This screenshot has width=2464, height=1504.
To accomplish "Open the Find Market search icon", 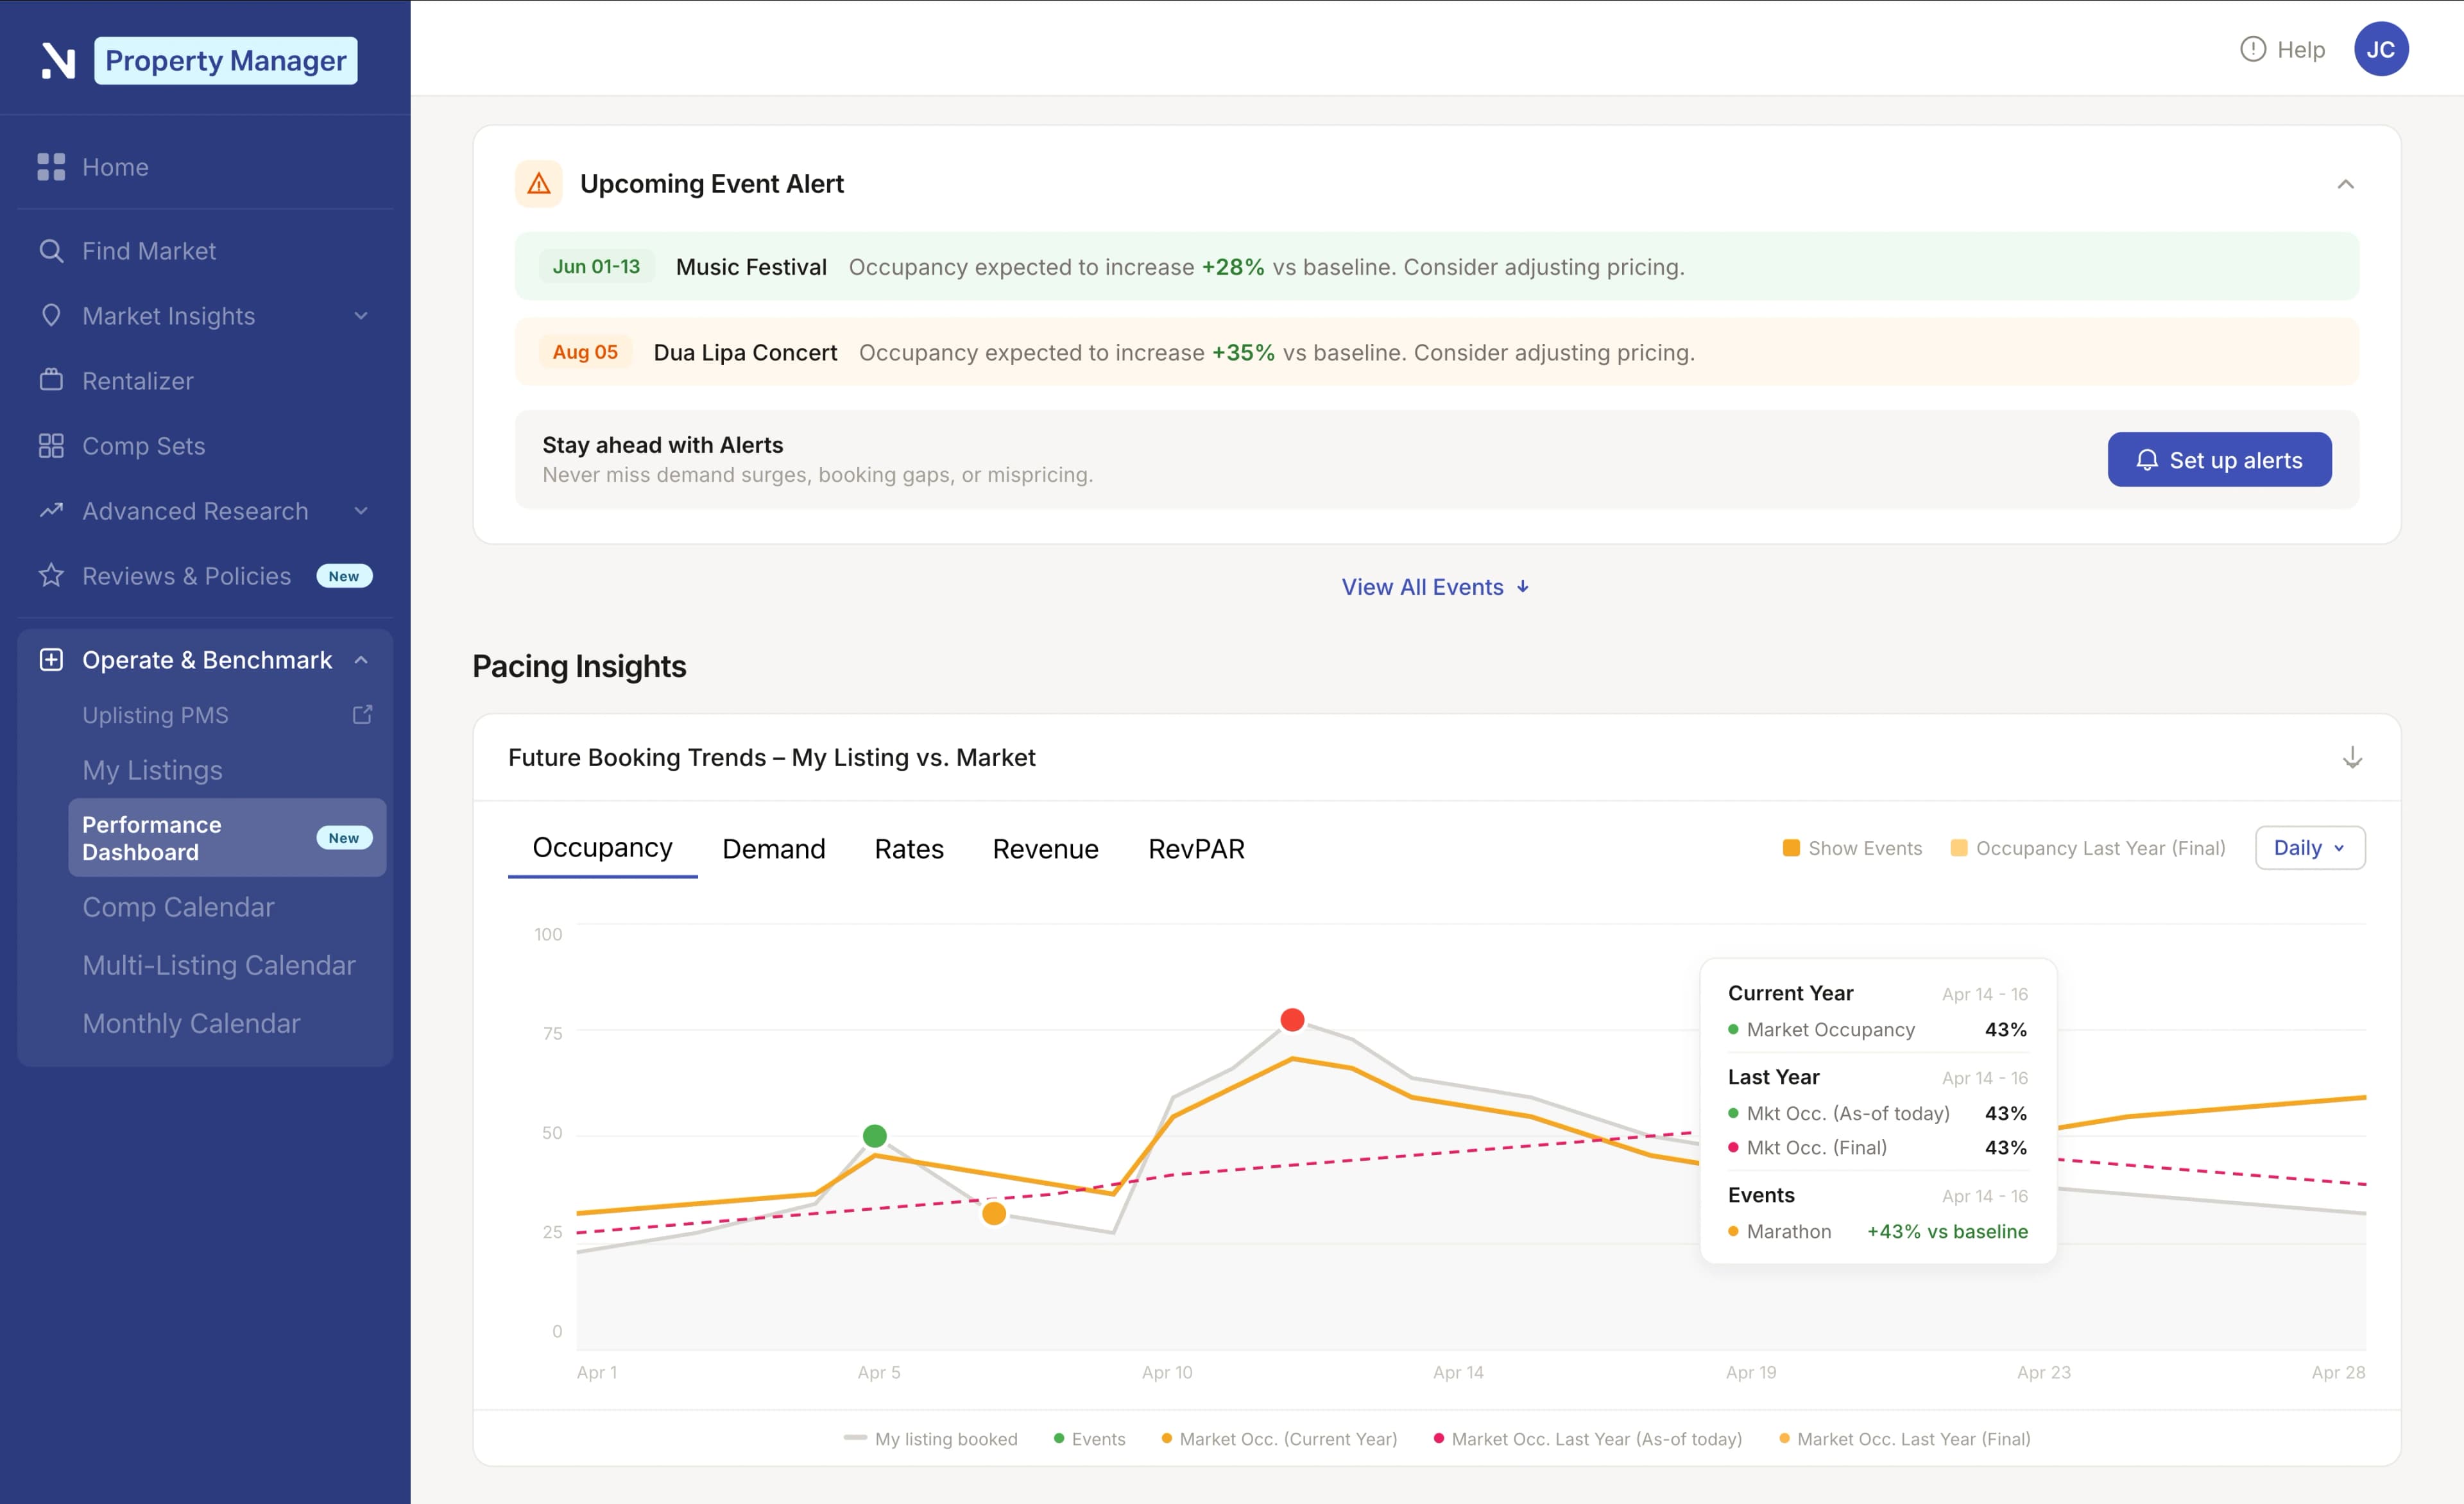I will (x=52, y=251).
